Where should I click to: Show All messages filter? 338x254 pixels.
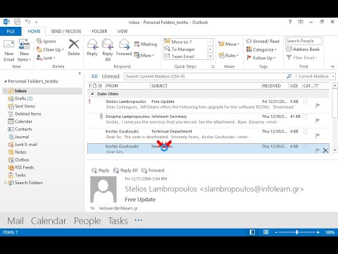(x=94, y=76)
